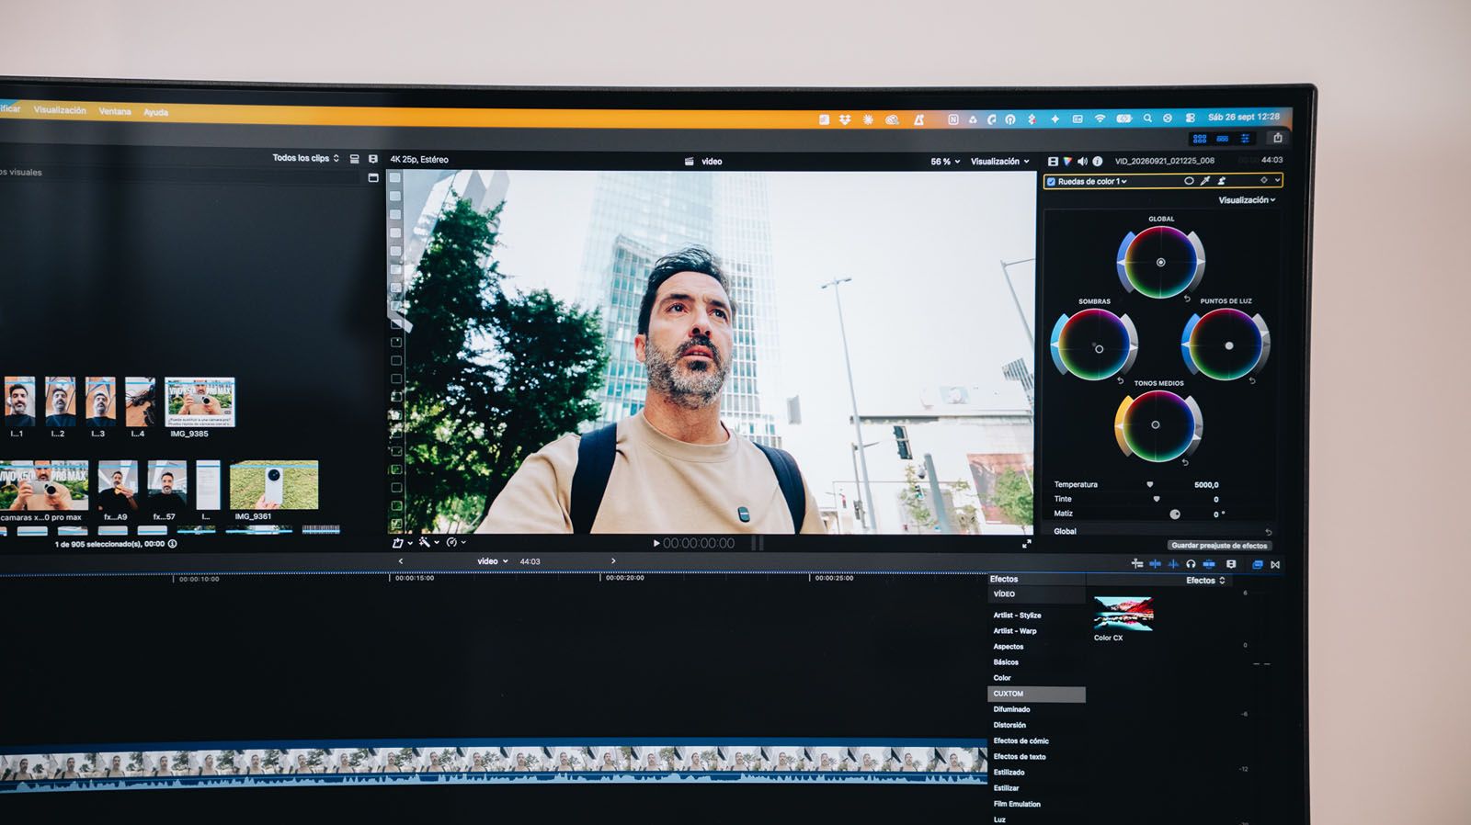
Task: Open the Wi-Fi menu bar icon
Action: point(1100,119)
